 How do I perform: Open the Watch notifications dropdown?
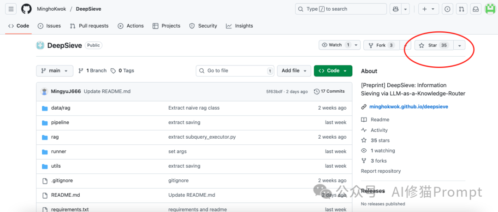tap(339, 45)
